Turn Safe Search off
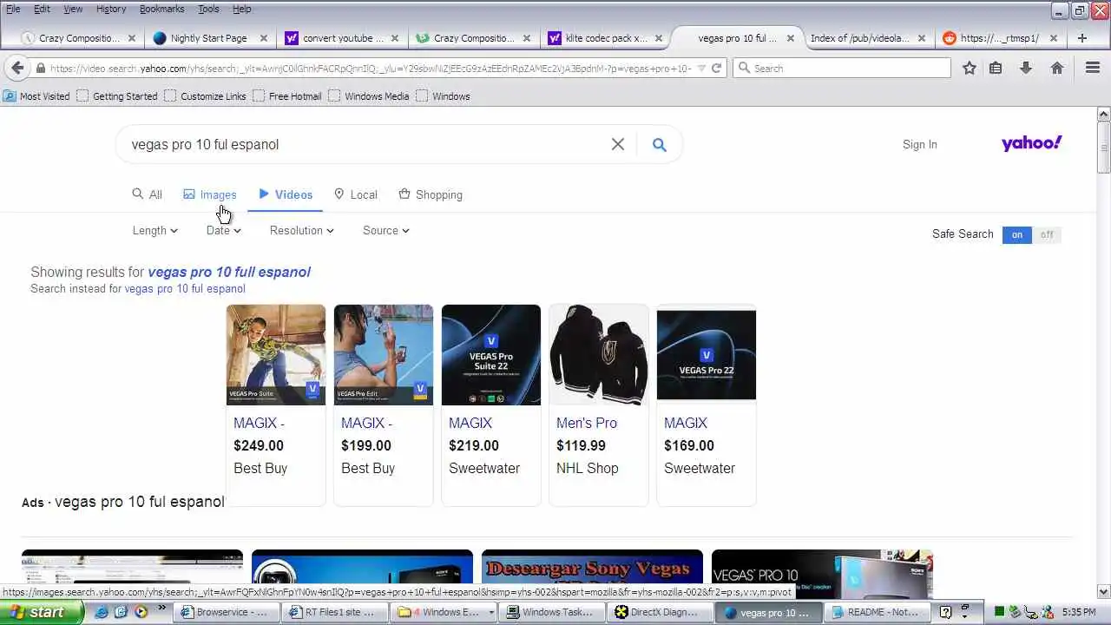Image resolution: width=1111 pixels, height=625 pixels. (x=1047, y=234)
